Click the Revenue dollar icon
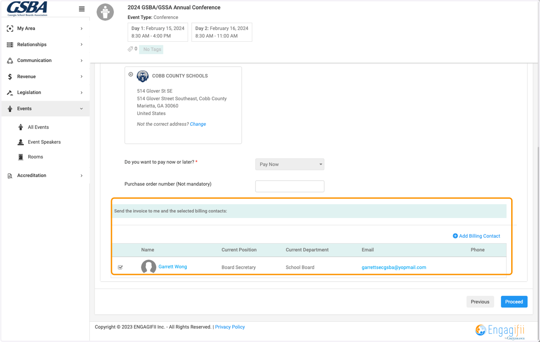 tap(10, 77)
